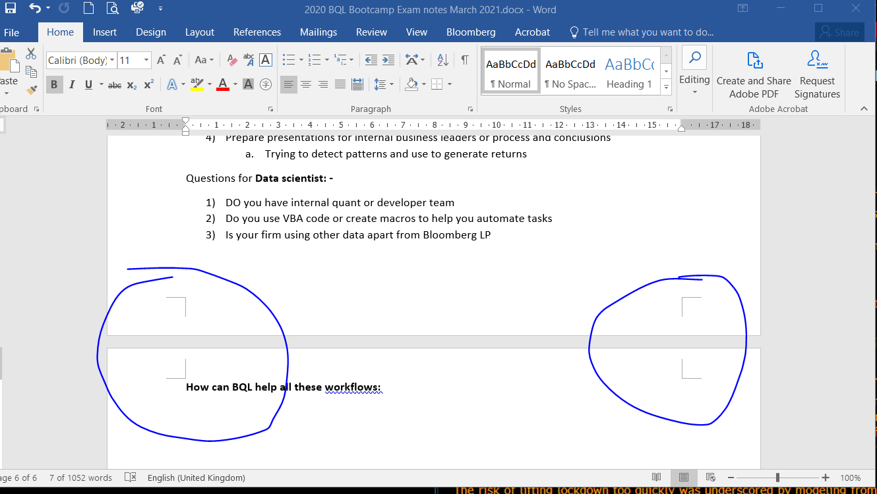
Task: Activate the Format Painter brush
Action: pyautogui.click(x=31, y=89)
